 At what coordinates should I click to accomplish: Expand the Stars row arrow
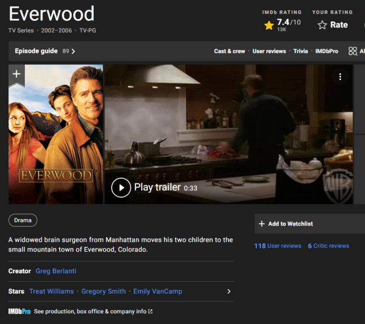229,291
